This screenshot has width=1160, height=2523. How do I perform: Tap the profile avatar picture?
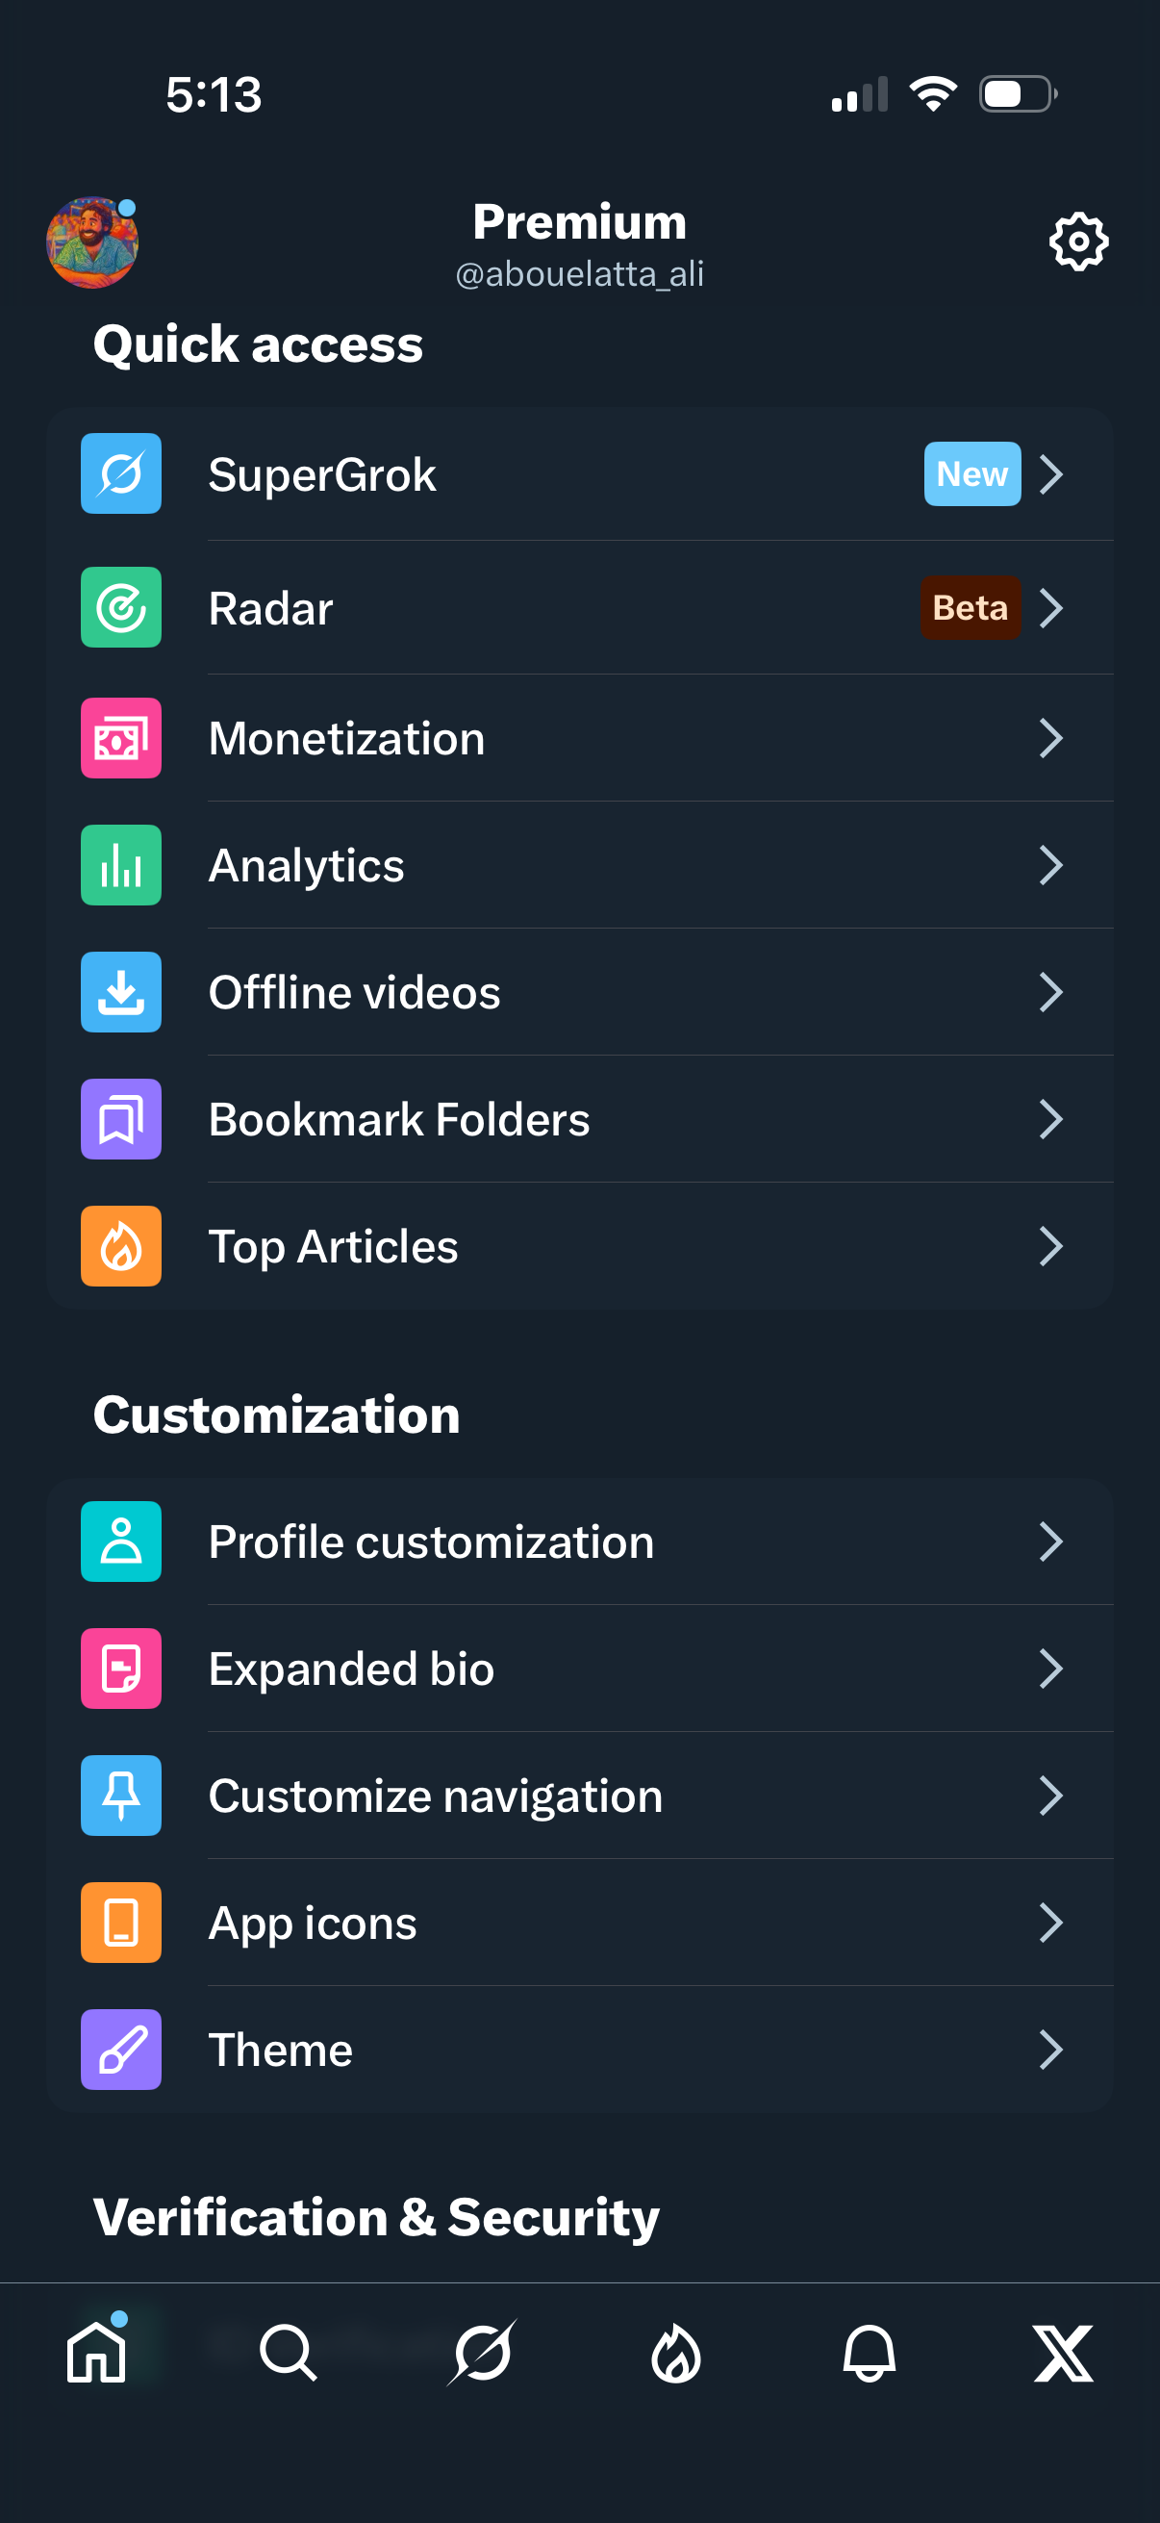coord(92,242)
